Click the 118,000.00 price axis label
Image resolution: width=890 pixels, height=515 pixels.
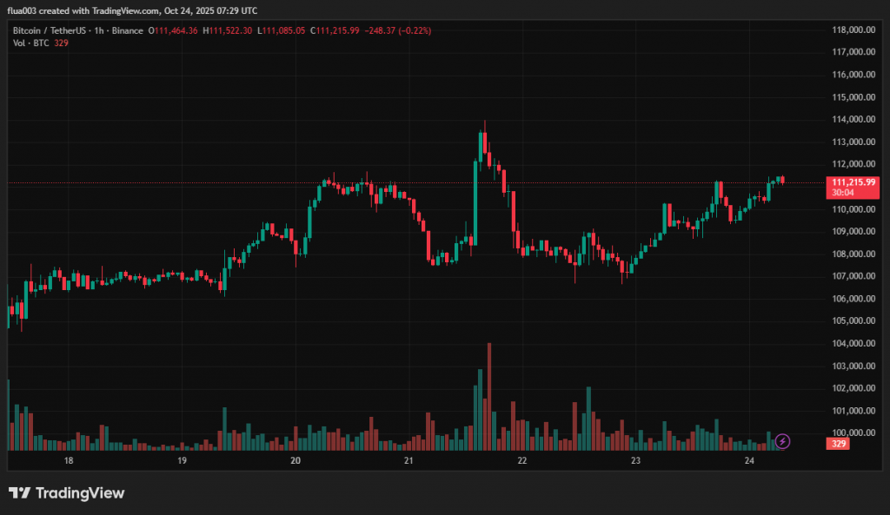point(852,30)
